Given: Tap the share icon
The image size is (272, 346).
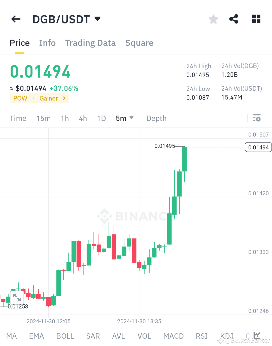Looking at the screenshot, I should click(x=234, y=19).
